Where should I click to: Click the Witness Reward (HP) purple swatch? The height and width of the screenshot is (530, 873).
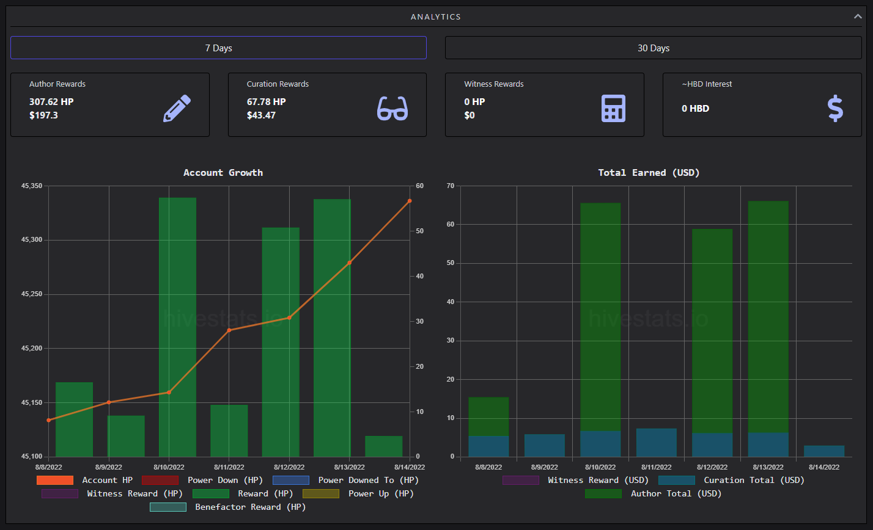60,494
